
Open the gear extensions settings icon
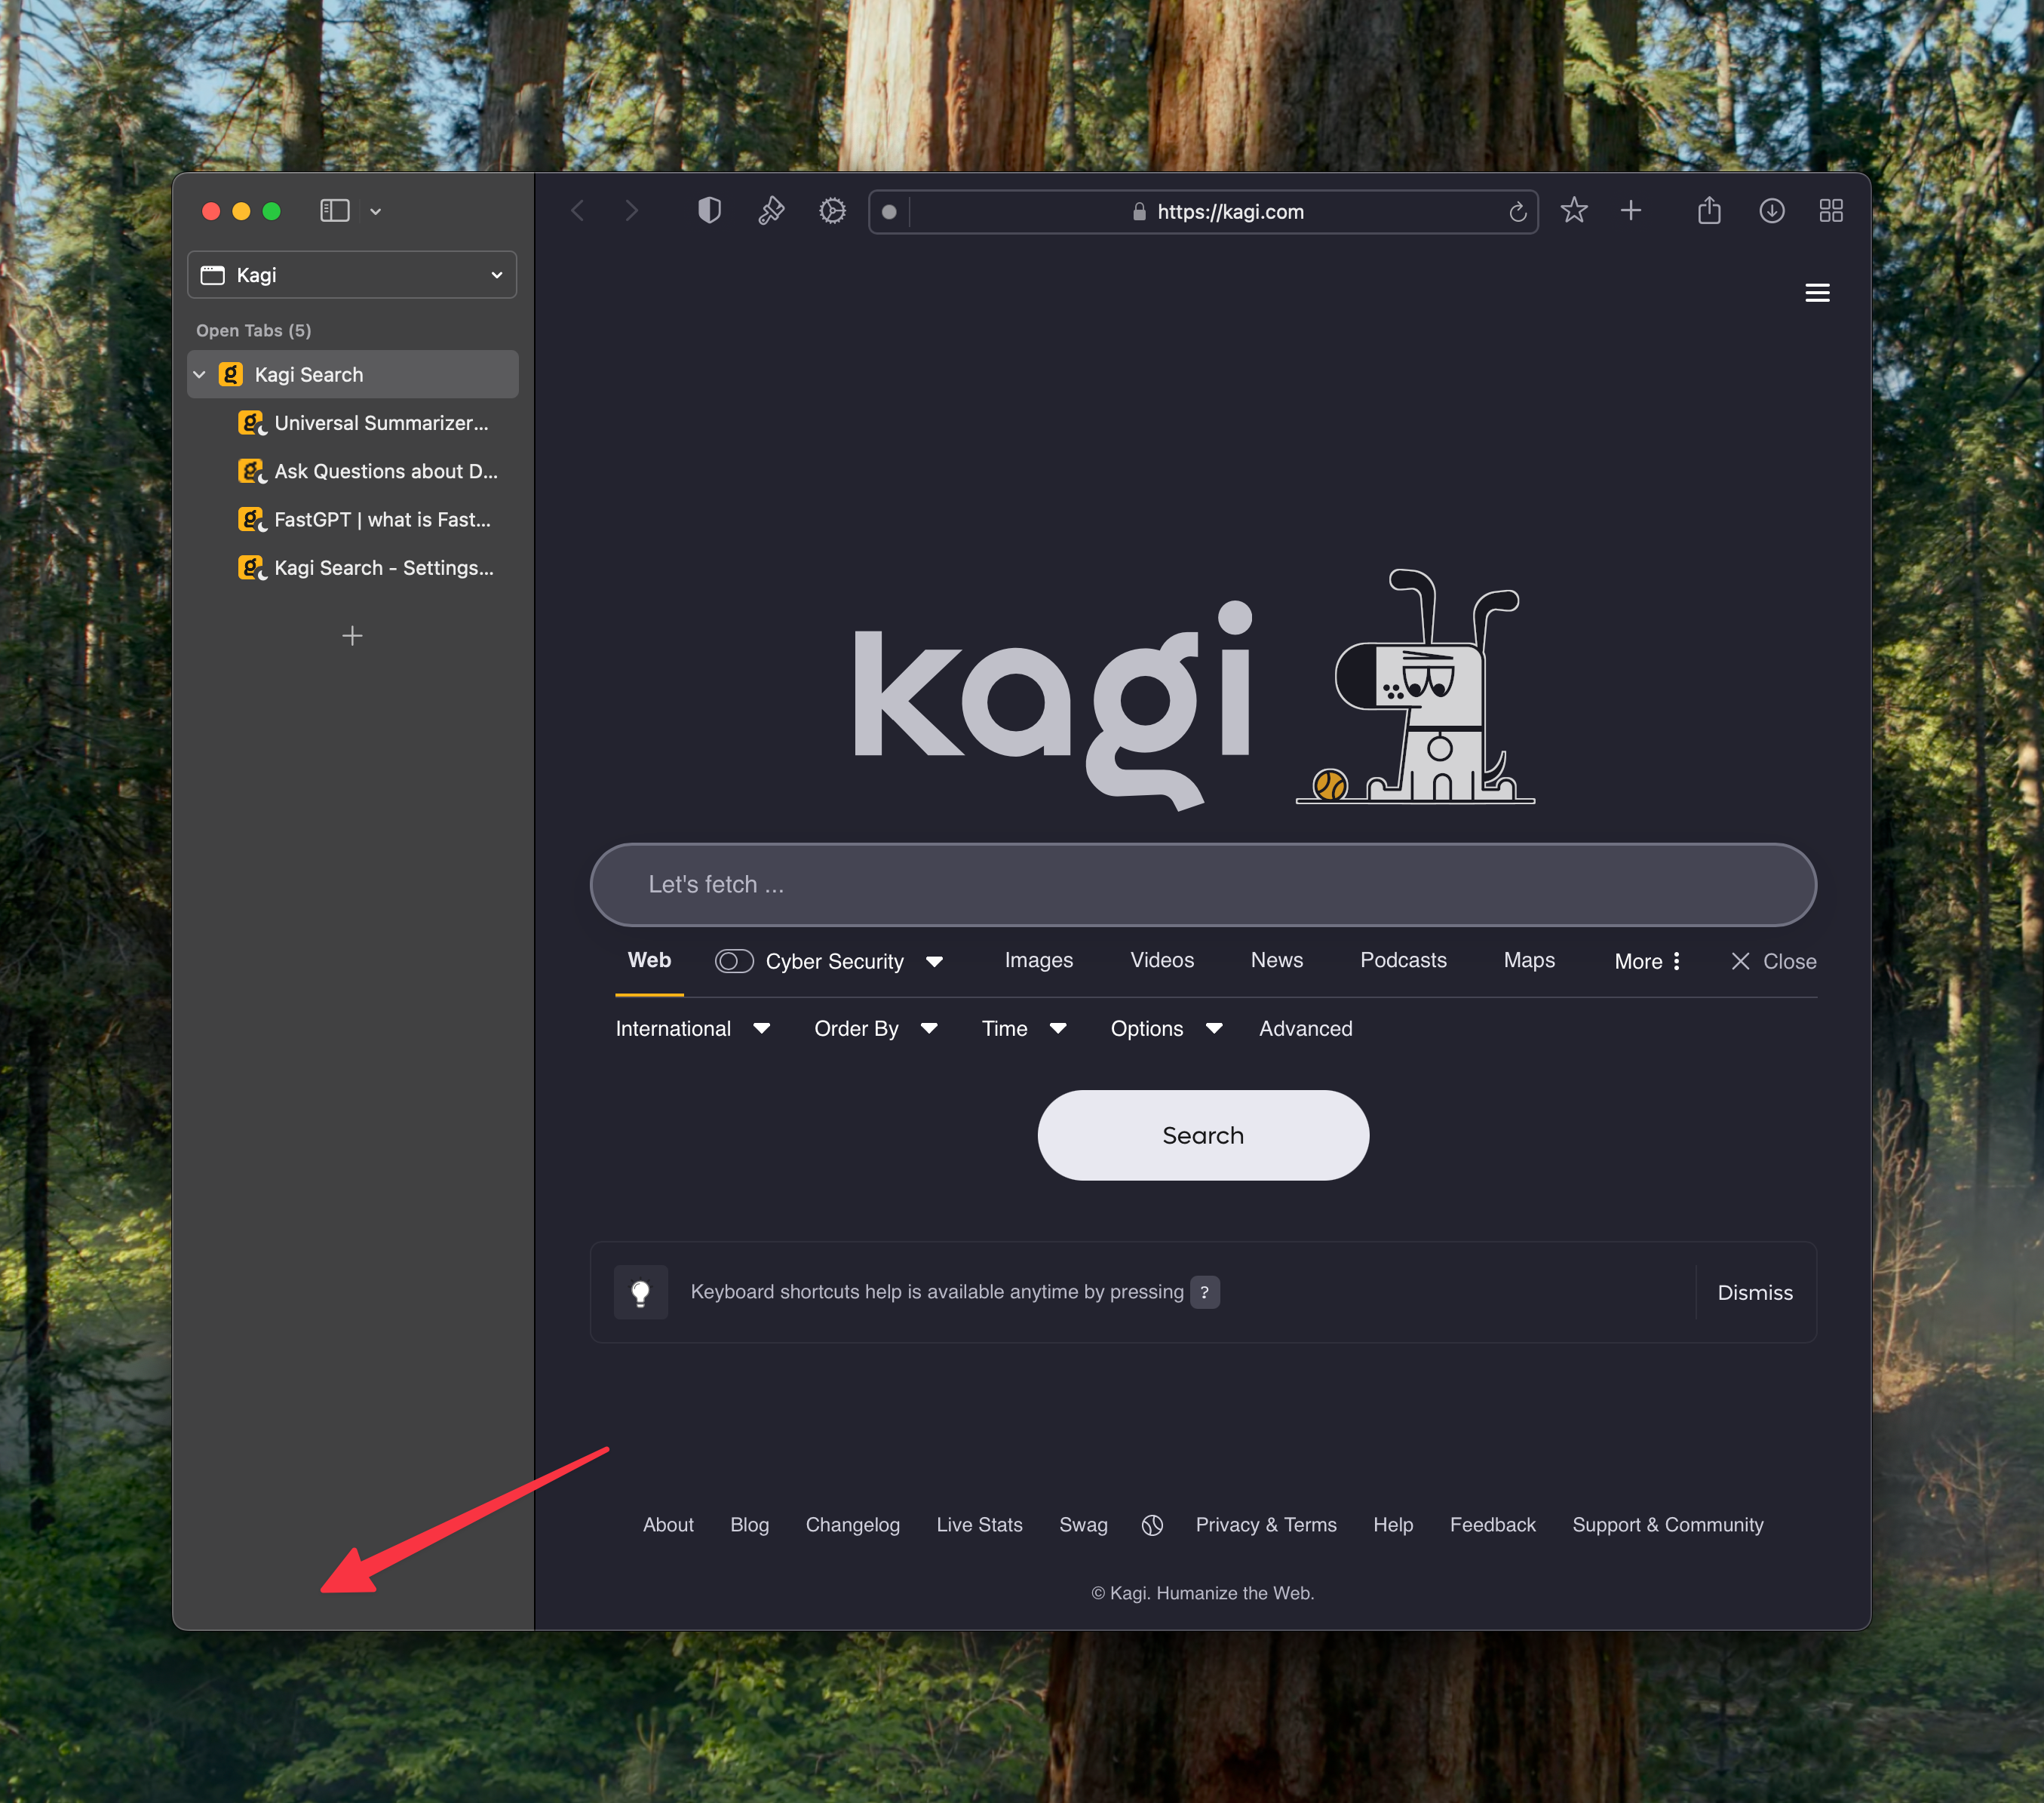832,211
